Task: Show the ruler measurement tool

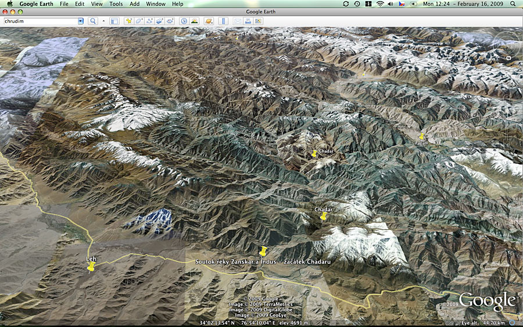Action: (223, 21)
